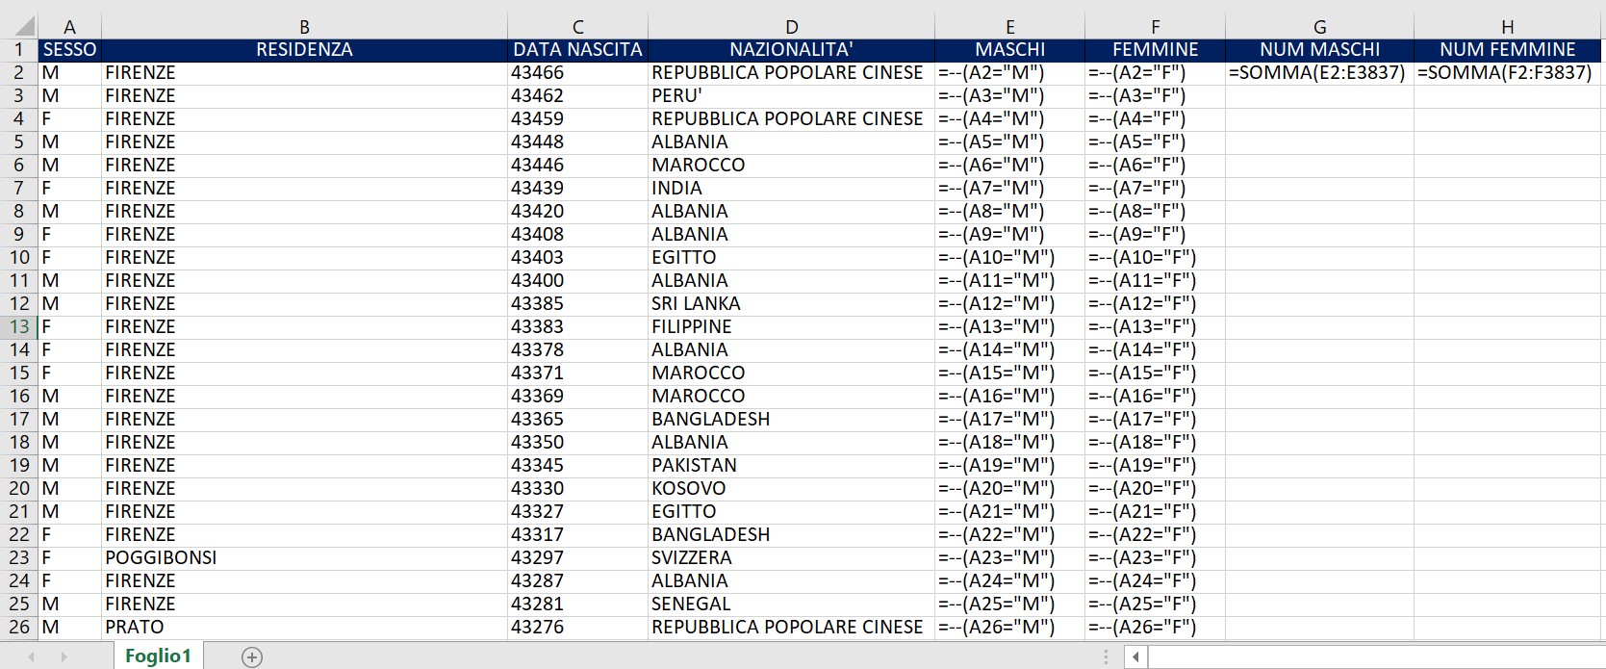Select the PERU' nationality cell

tap(791, 96)
